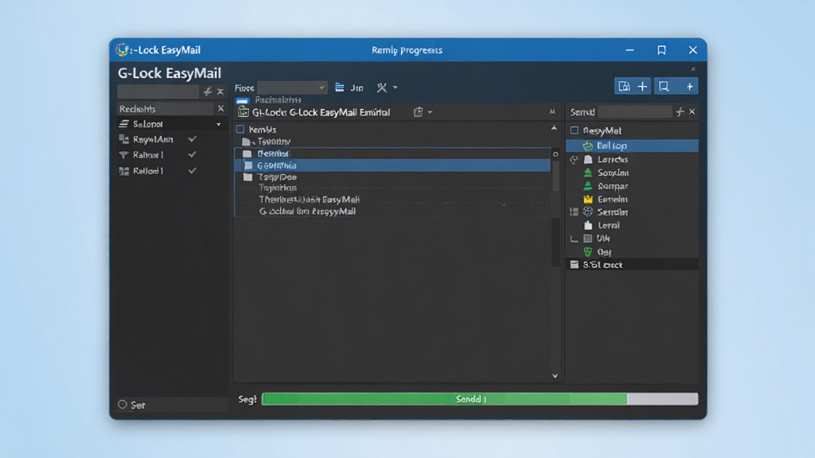Click the list scrollbar down arrow
This screenshot has width=815, height=458.
pyautogui.click(x=555, y=376)
